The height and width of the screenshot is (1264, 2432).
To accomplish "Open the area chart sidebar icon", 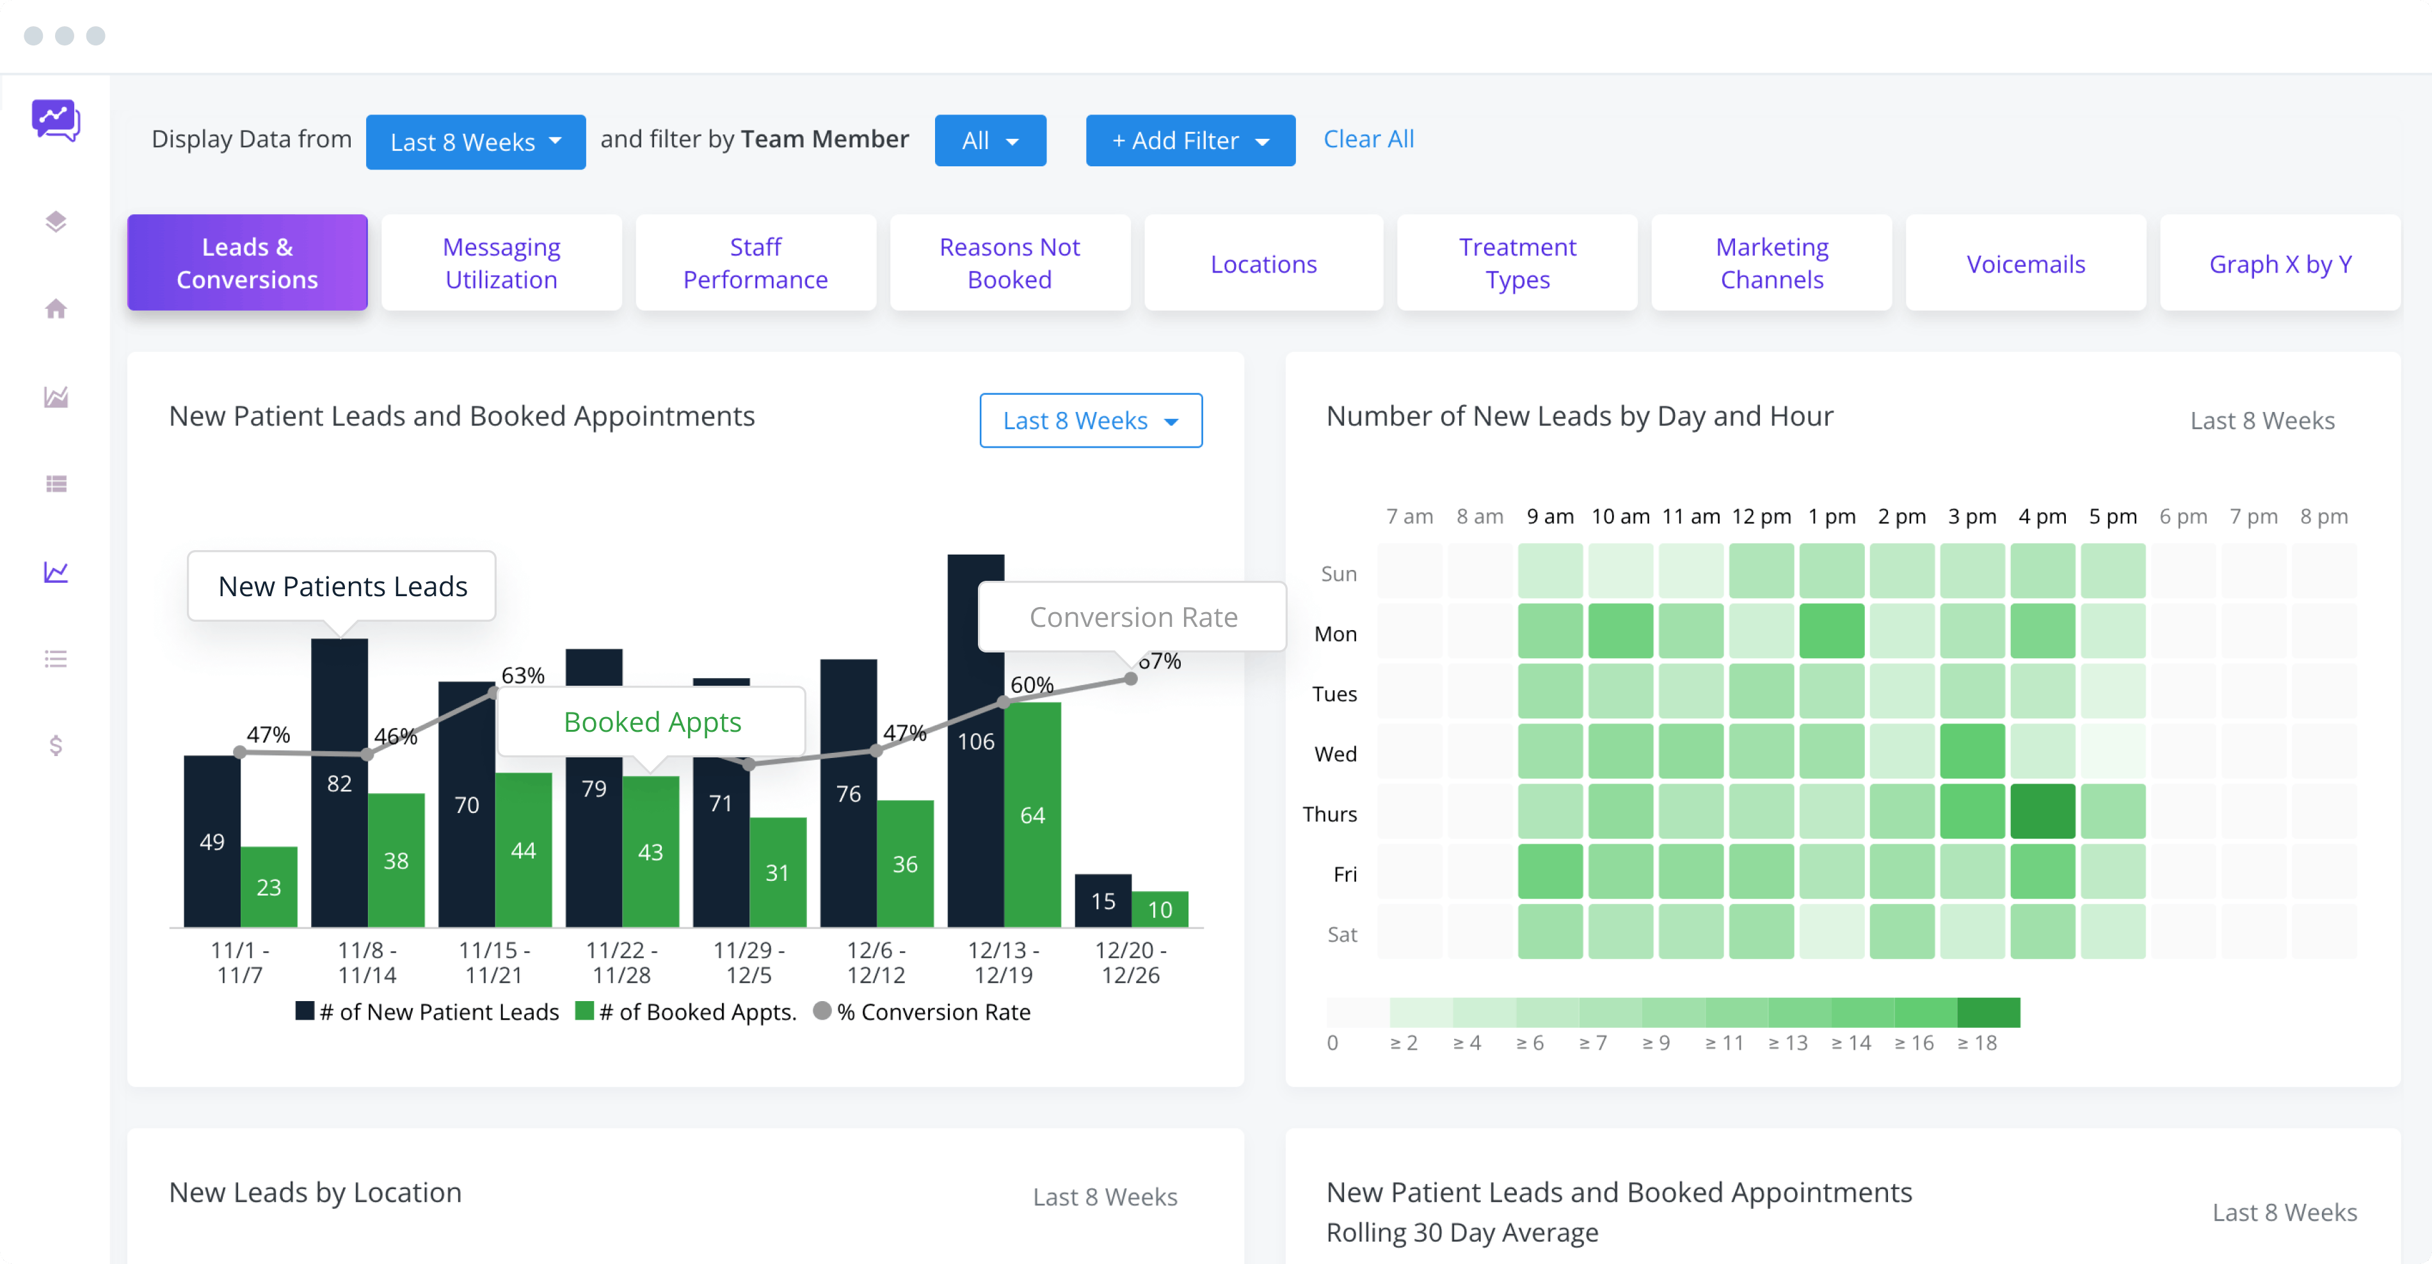I will 56,397.
